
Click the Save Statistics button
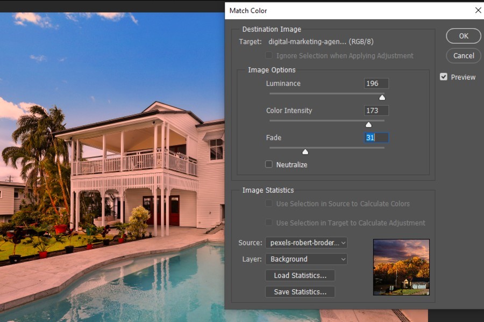[x=300, y=292]
